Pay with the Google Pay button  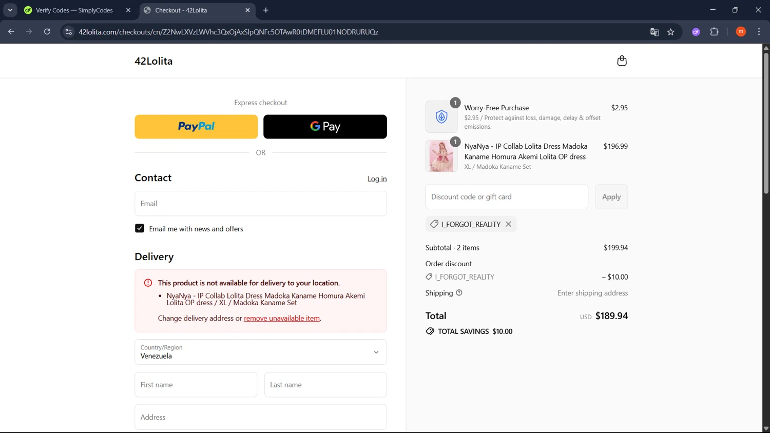325,127
